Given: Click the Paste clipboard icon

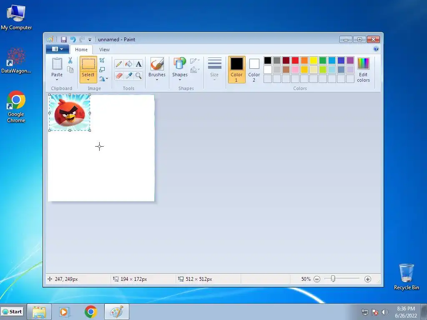Looking at the screenshot, I should (57, 64).
